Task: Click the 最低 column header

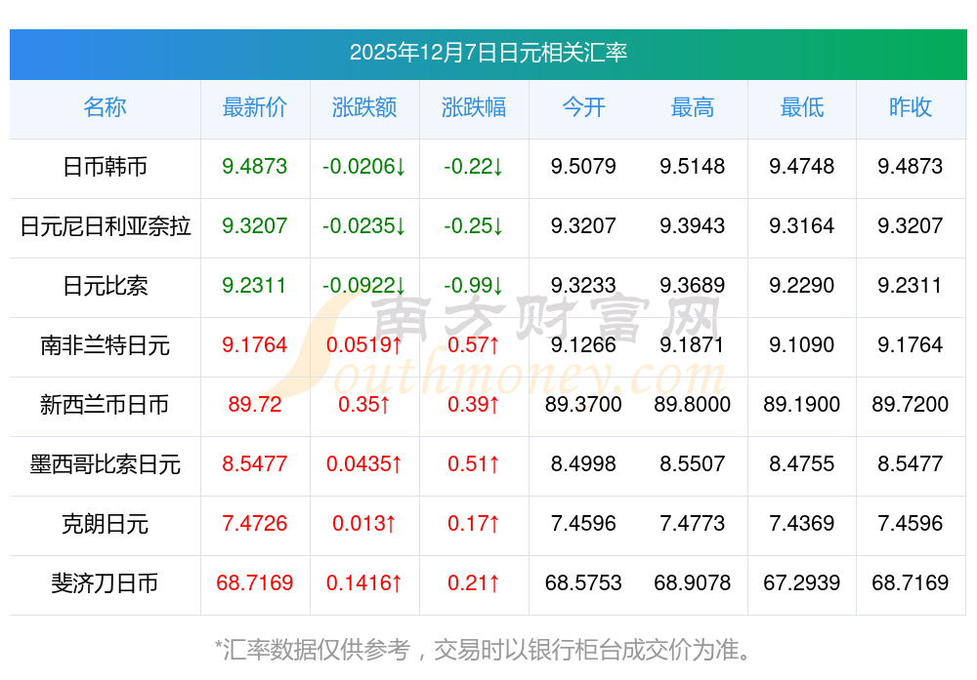Action: [802, 107]
